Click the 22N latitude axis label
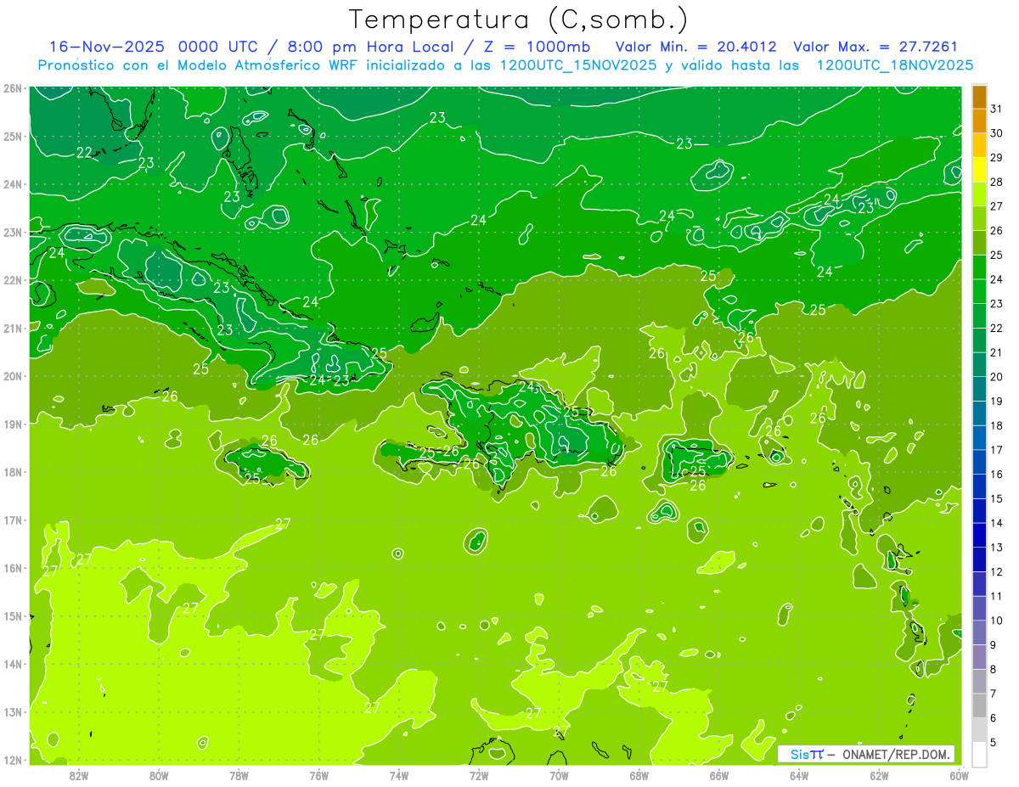 [x=12, y=280]
